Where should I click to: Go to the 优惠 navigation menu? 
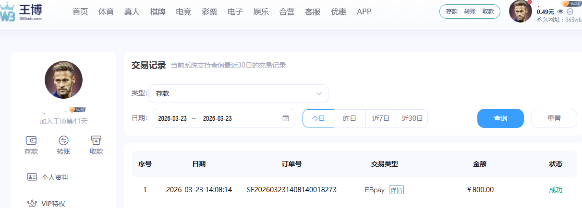pyautogui.click(x=339, y=12)
